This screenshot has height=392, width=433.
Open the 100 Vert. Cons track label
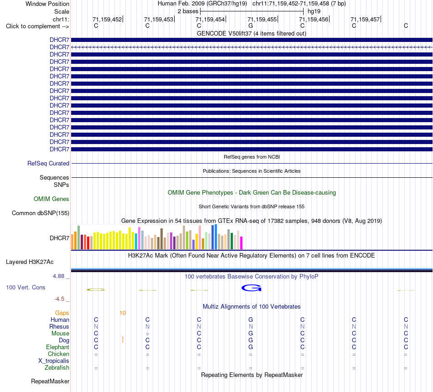pos(26,287)
